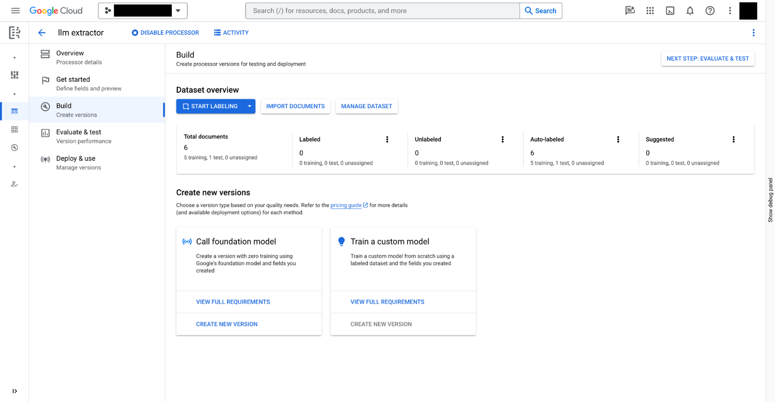Image resolution: width=775 pixels, height=402 pixels.
Task: Open the pricing guide link
Action: [x=346, y=205]
